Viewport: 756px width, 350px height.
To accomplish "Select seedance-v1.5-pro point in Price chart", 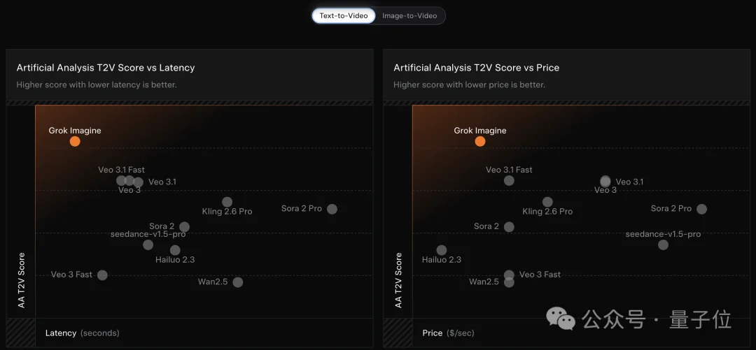I will [663, 245].
